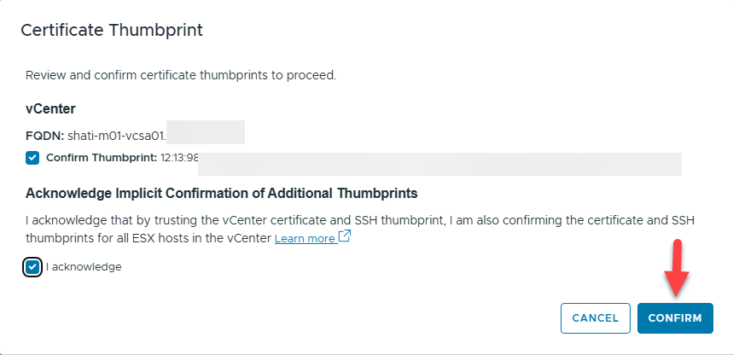
Task: Click the I acknowledge label text
Action: [84, 267]
